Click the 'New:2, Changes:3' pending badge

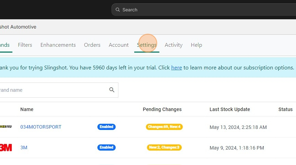(x=164, y=147)
